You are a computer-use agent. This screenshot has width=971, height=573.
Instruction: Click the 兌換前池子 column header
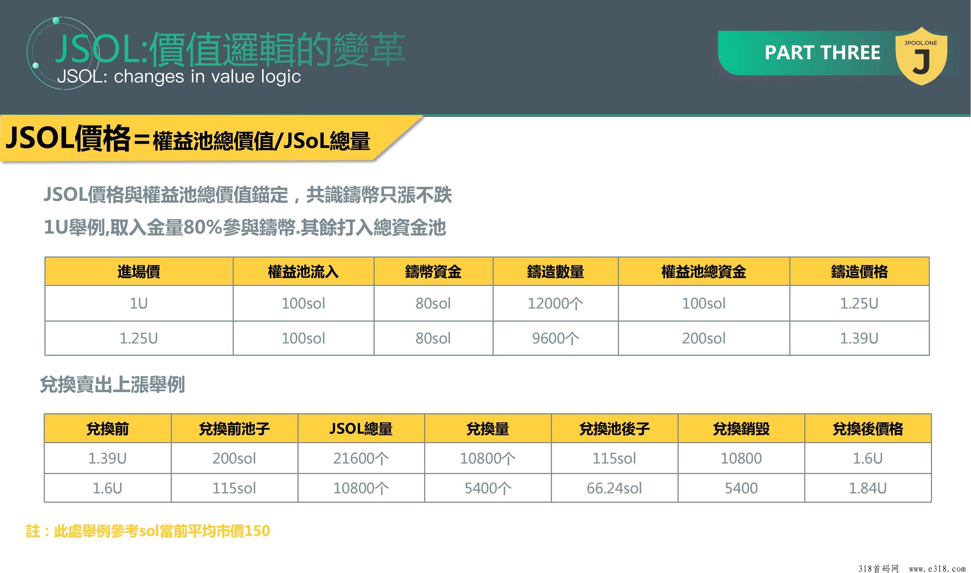coord(234,429)
